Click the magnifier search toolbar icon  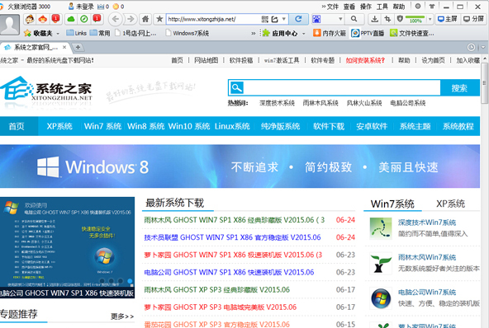tap(354, 19)
